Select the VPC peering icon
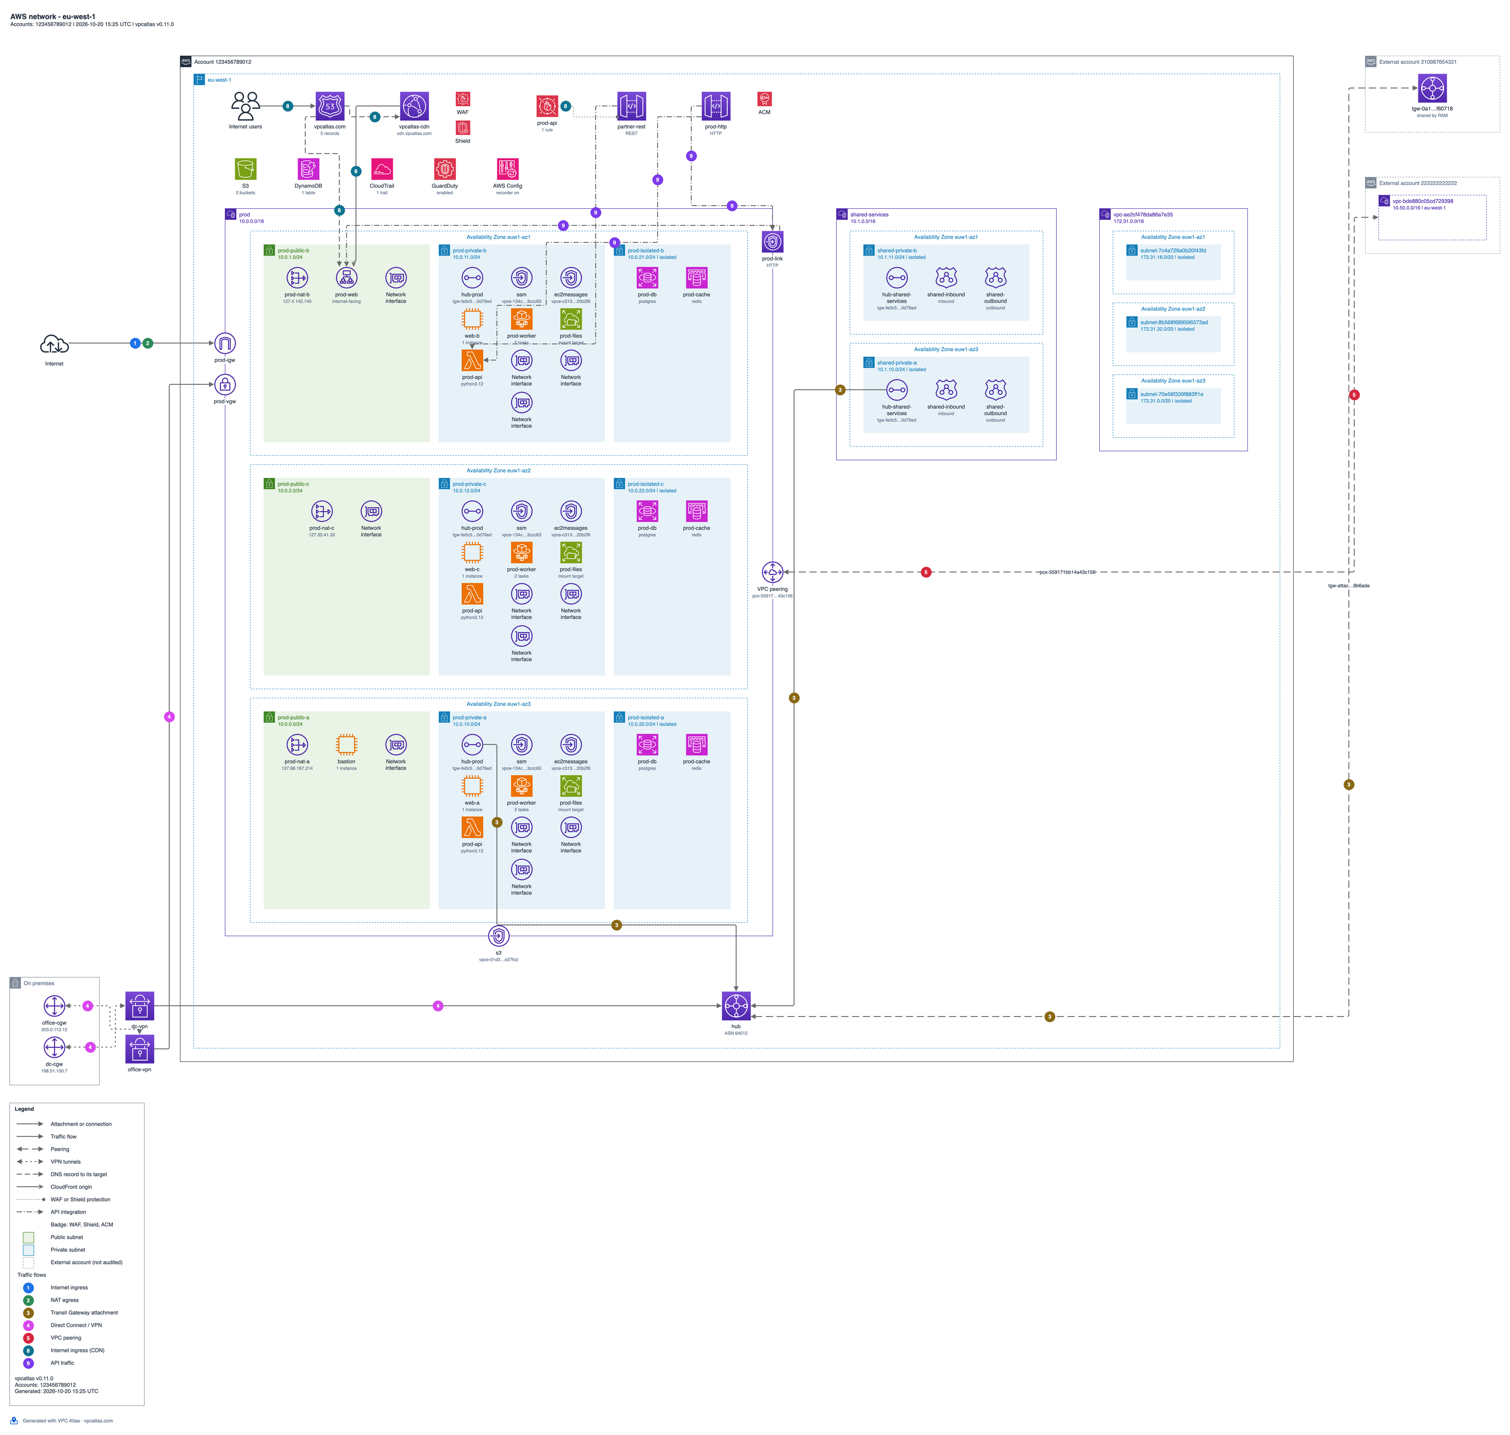 772,572
